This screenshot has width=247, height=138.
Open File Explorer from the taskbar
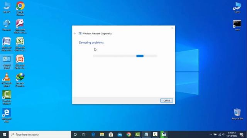pyautogui.click(x=102, y=135)
